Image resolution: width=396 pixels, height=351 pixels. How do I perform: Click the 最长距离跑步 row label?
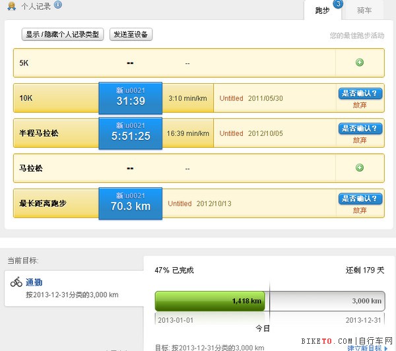pos(43,203)
